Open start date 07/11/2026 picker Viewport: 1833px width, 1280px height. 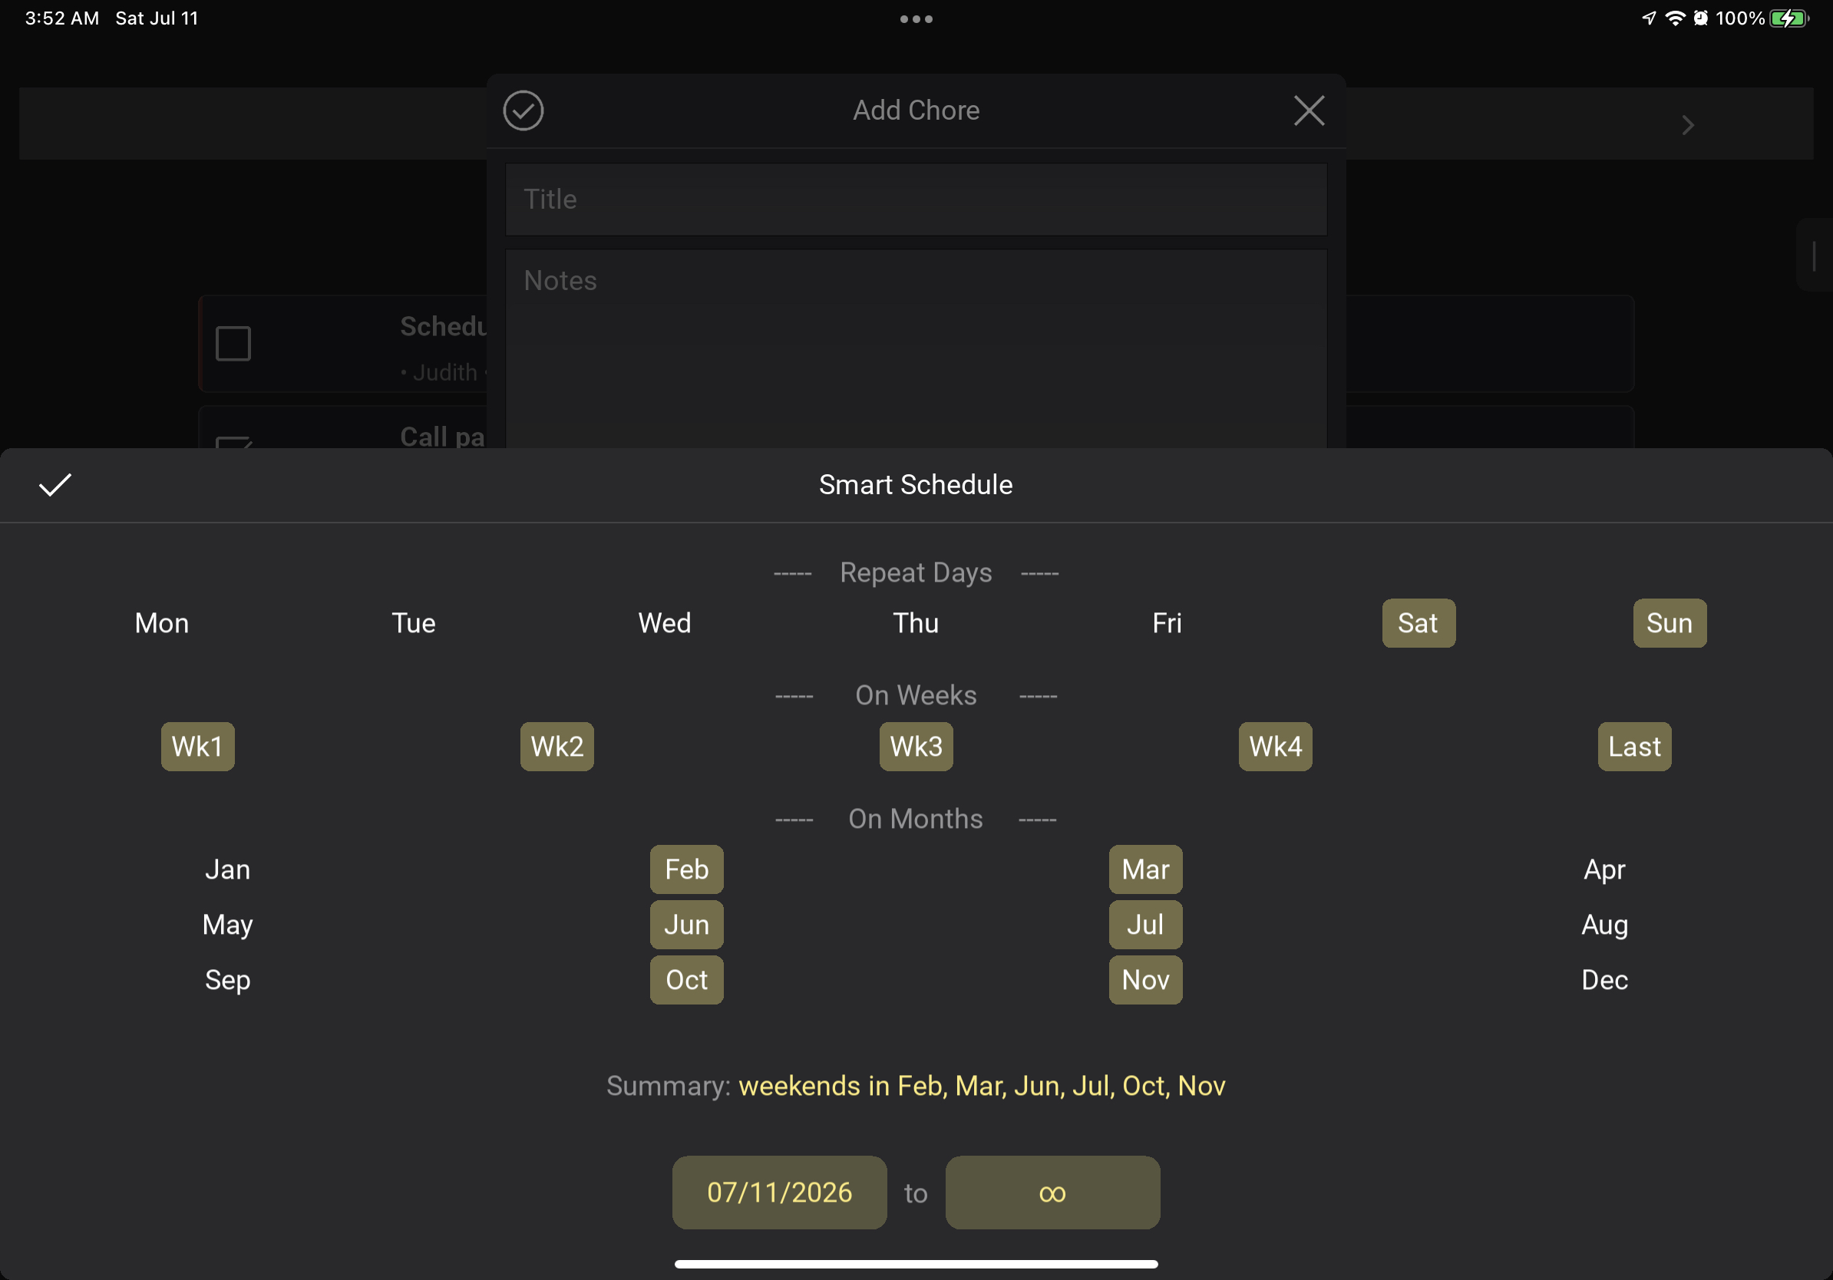coord(779,1193)
